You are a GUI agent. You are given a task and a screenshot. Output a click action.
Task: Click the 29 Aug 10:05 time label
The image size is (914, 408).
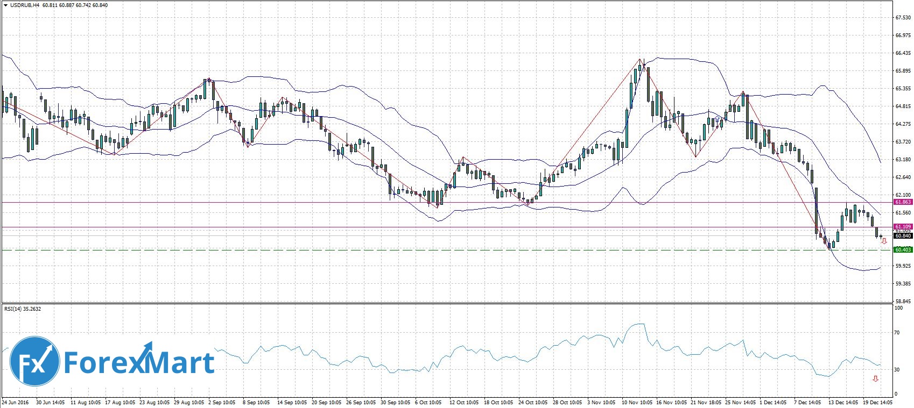[x=189, y=402]
